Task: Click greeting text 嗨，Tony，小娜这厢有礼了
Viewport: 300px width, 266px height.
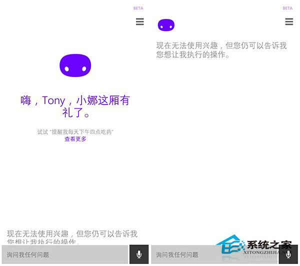Action: (75, 106)
